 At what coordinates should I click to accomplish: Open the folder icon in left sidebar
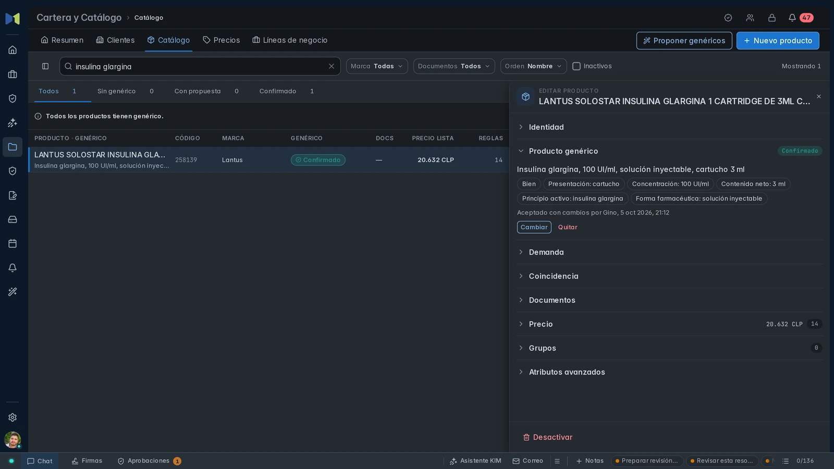13,147
